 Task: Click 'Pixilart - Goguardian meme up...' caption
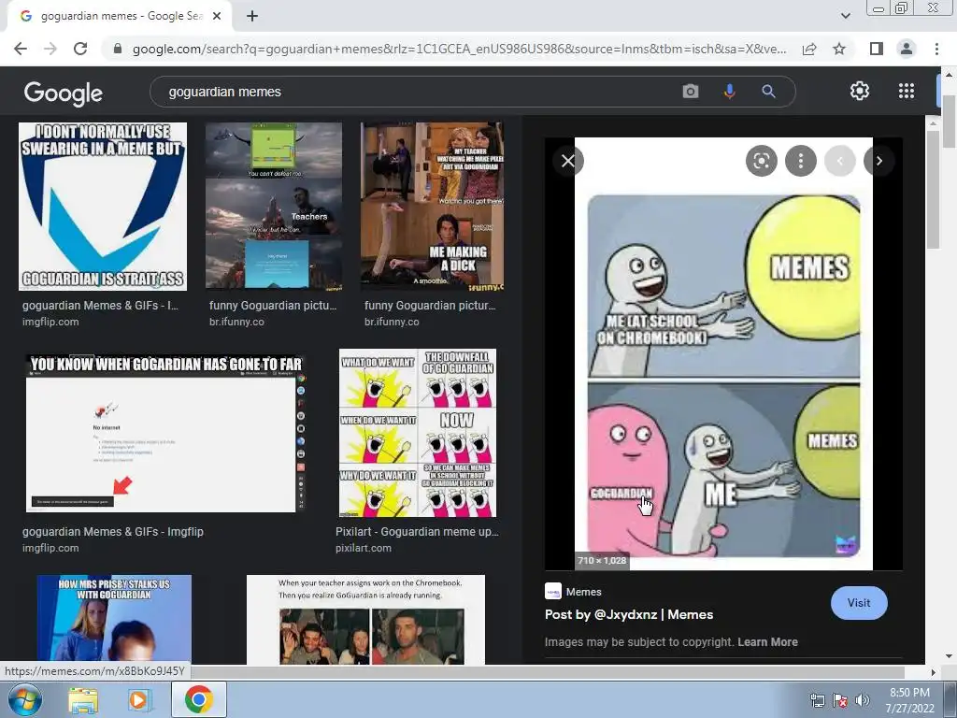click(417, 532)
